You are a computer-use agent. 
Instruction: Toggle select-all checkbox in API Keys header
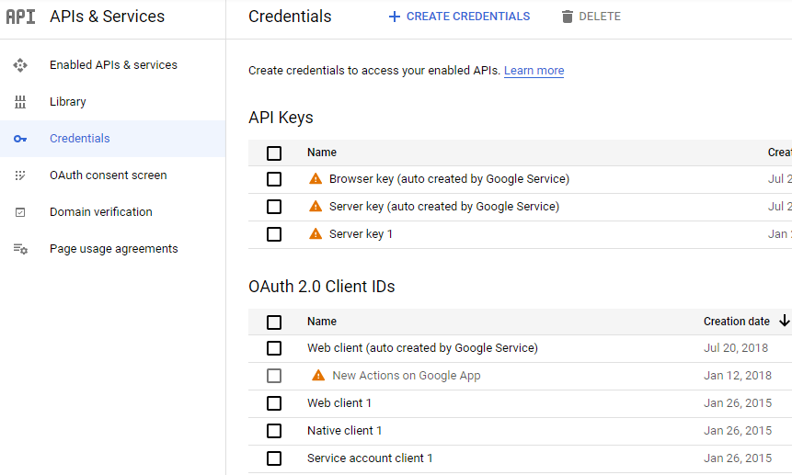click(274, 153)
